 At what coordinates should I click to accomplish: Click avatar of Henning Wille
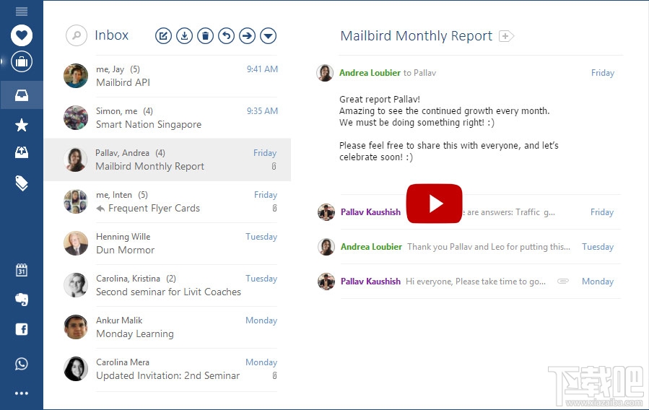[76, 243]
